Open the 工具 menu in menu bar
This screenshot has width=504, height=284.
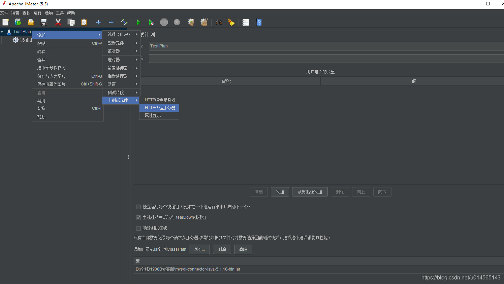(60, 13)
